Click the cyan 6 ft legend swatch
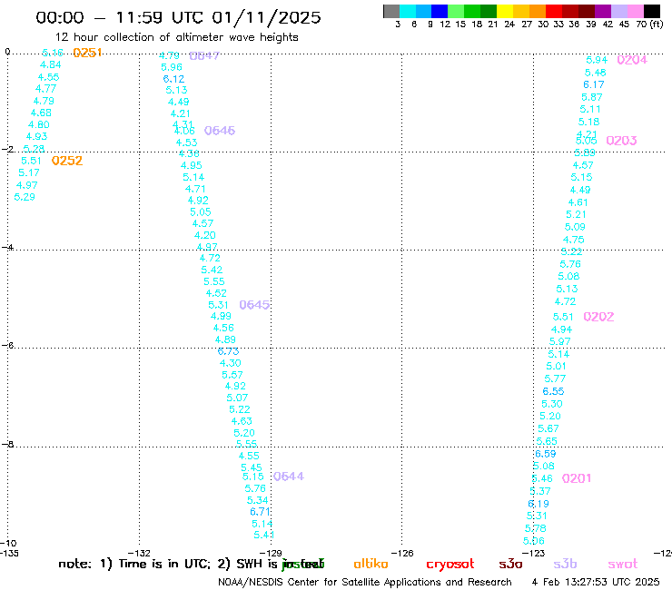The image size is (672, 590). 408,11
